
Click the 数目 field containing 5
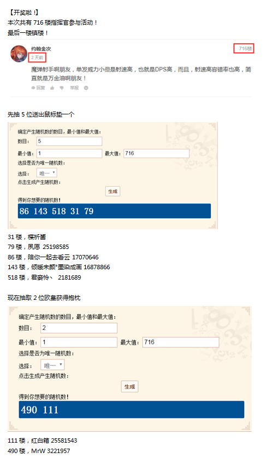(x=69, y=141)
